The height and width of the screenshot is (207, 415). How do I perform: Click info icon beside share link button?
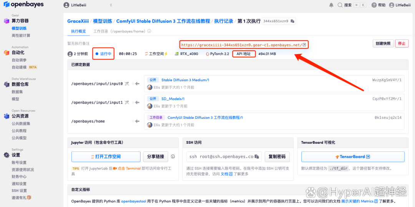click(x=173, y=156)
